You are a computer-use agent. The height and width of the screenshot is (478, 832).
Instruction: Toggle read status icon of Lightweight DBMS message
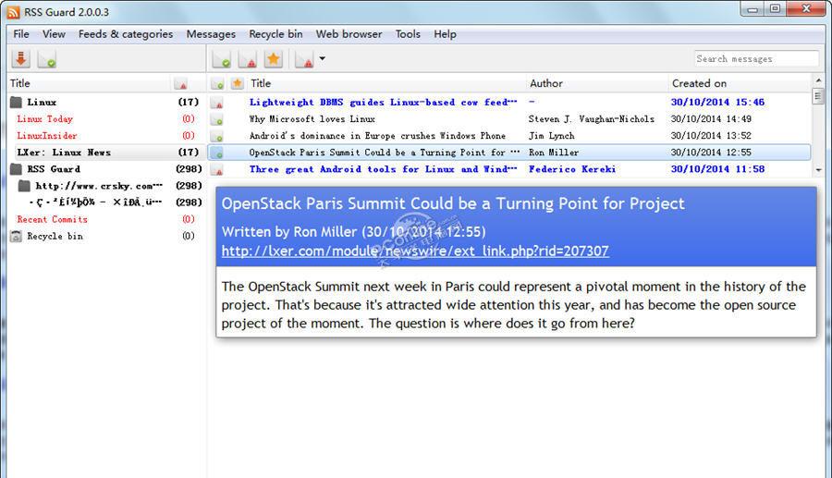[216, 103]
